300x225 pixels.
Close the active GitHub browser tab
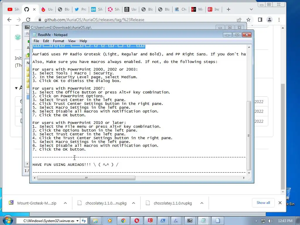(x=34, y=9)
